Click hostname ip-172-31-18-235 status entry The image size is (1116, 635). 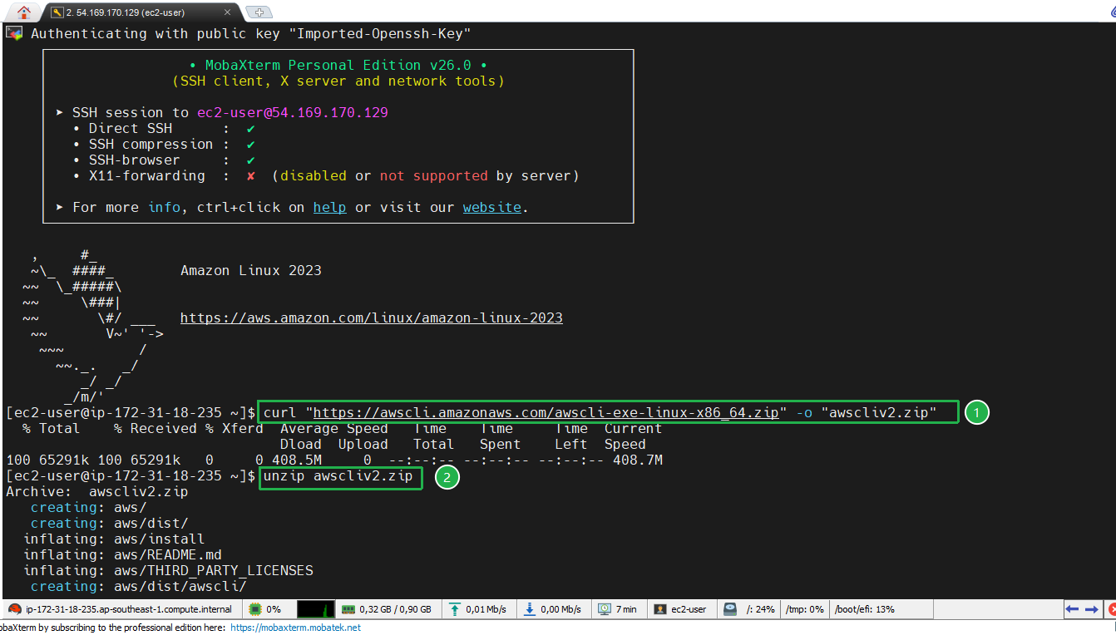(x=129, y=609)
